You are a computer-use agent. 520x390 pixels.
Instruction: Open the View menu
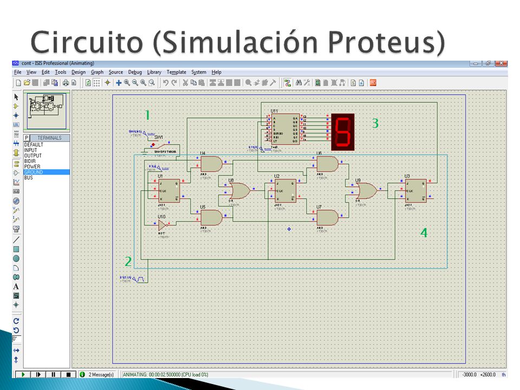tap(31, 72)
